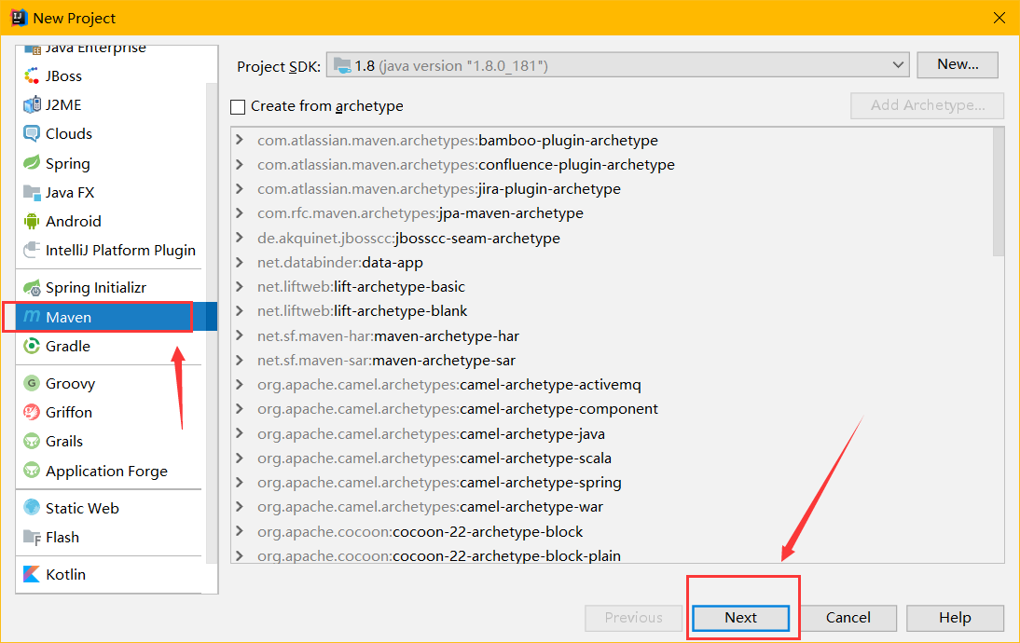1020x643 pixels.
Task: Close the New Project dialog
Action: click(999, 18)
